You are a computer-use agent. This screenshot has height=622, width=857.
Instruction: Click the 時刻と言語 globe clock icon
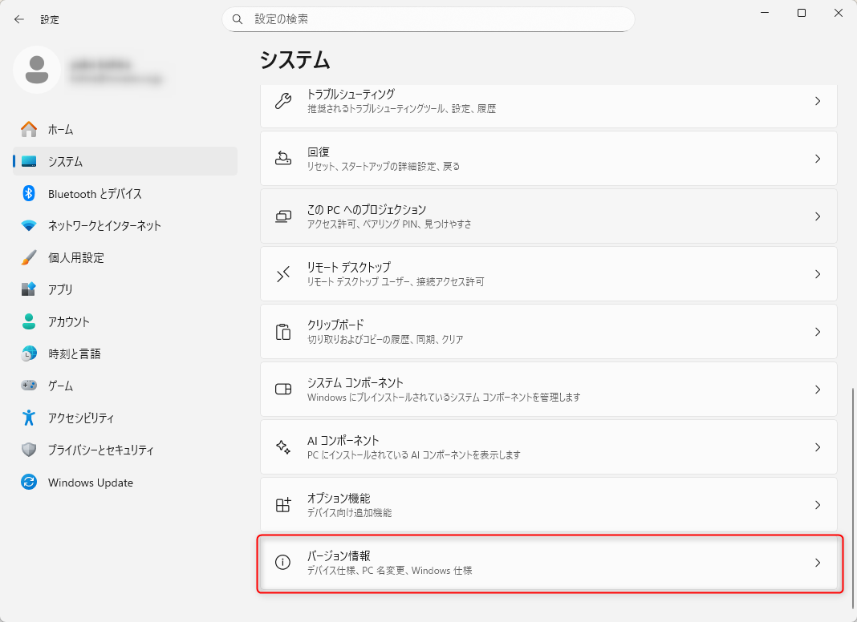29,353
